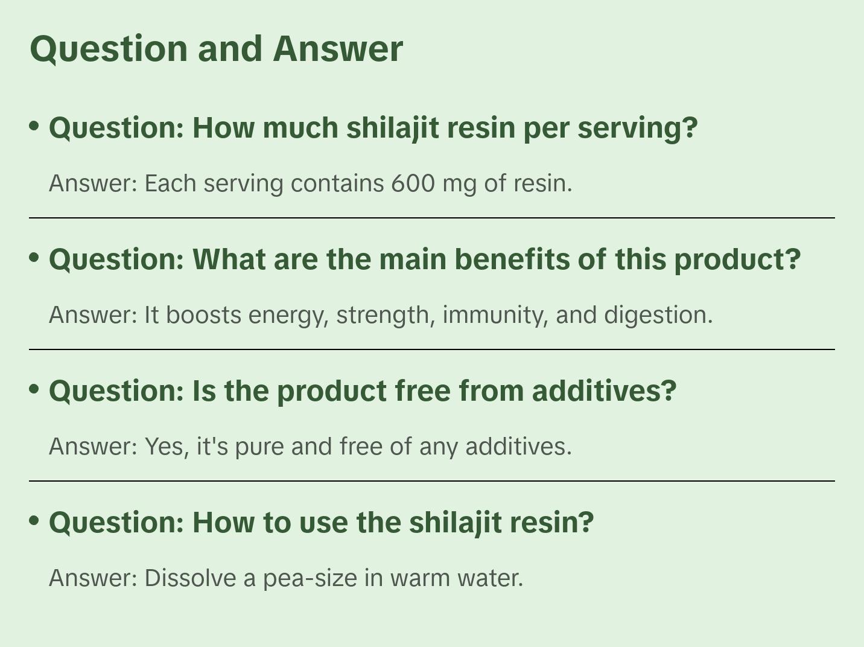This screenshot has height=647, width=864.
Task: Select the question about shilajit resin per serving
Action: [x=373, y=128]
